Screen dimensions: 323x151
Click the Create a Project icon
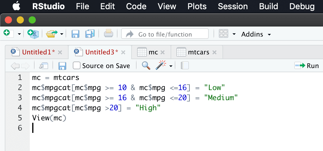(33, 34)
